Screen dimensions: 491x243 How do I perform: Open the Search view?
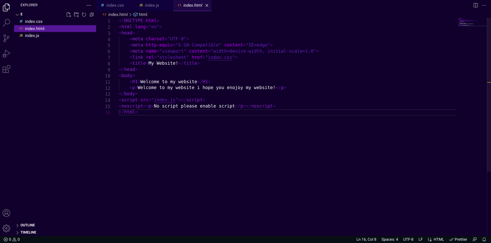[x=6, y=23]
